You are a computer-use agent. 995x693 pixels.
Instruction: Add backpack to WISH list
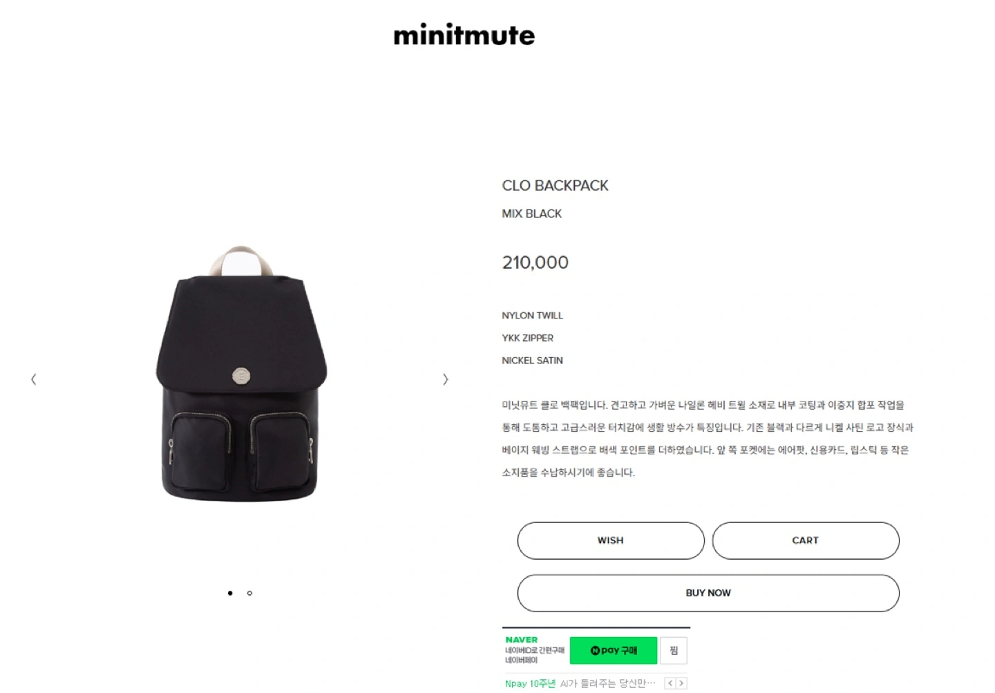[611, 540]
